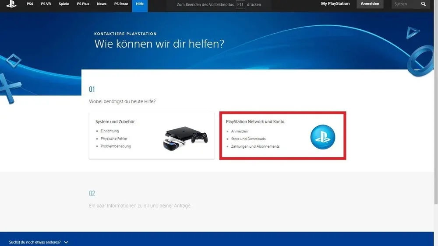Image resolution: width=438 pixels, height=246 pixels.
Task: Click the Anmelden button in header
Action: click(370, 3)
